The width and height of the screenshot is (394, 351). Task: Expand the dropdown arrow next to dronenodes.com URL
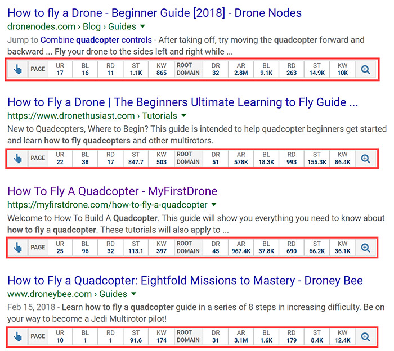tap(142, 26)
